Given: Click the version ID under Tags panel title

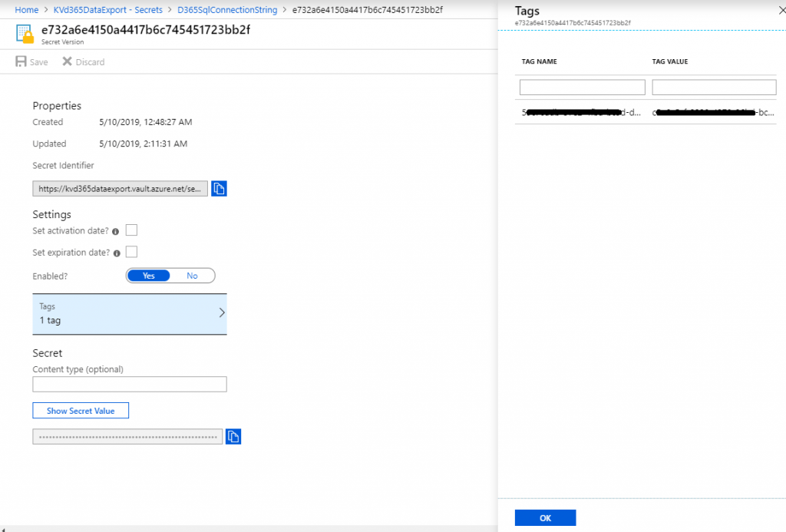Looking at the screenshot, I should pos(573,23).
